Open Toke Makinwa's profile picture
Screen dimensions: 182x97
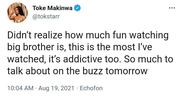coord(17,12)
